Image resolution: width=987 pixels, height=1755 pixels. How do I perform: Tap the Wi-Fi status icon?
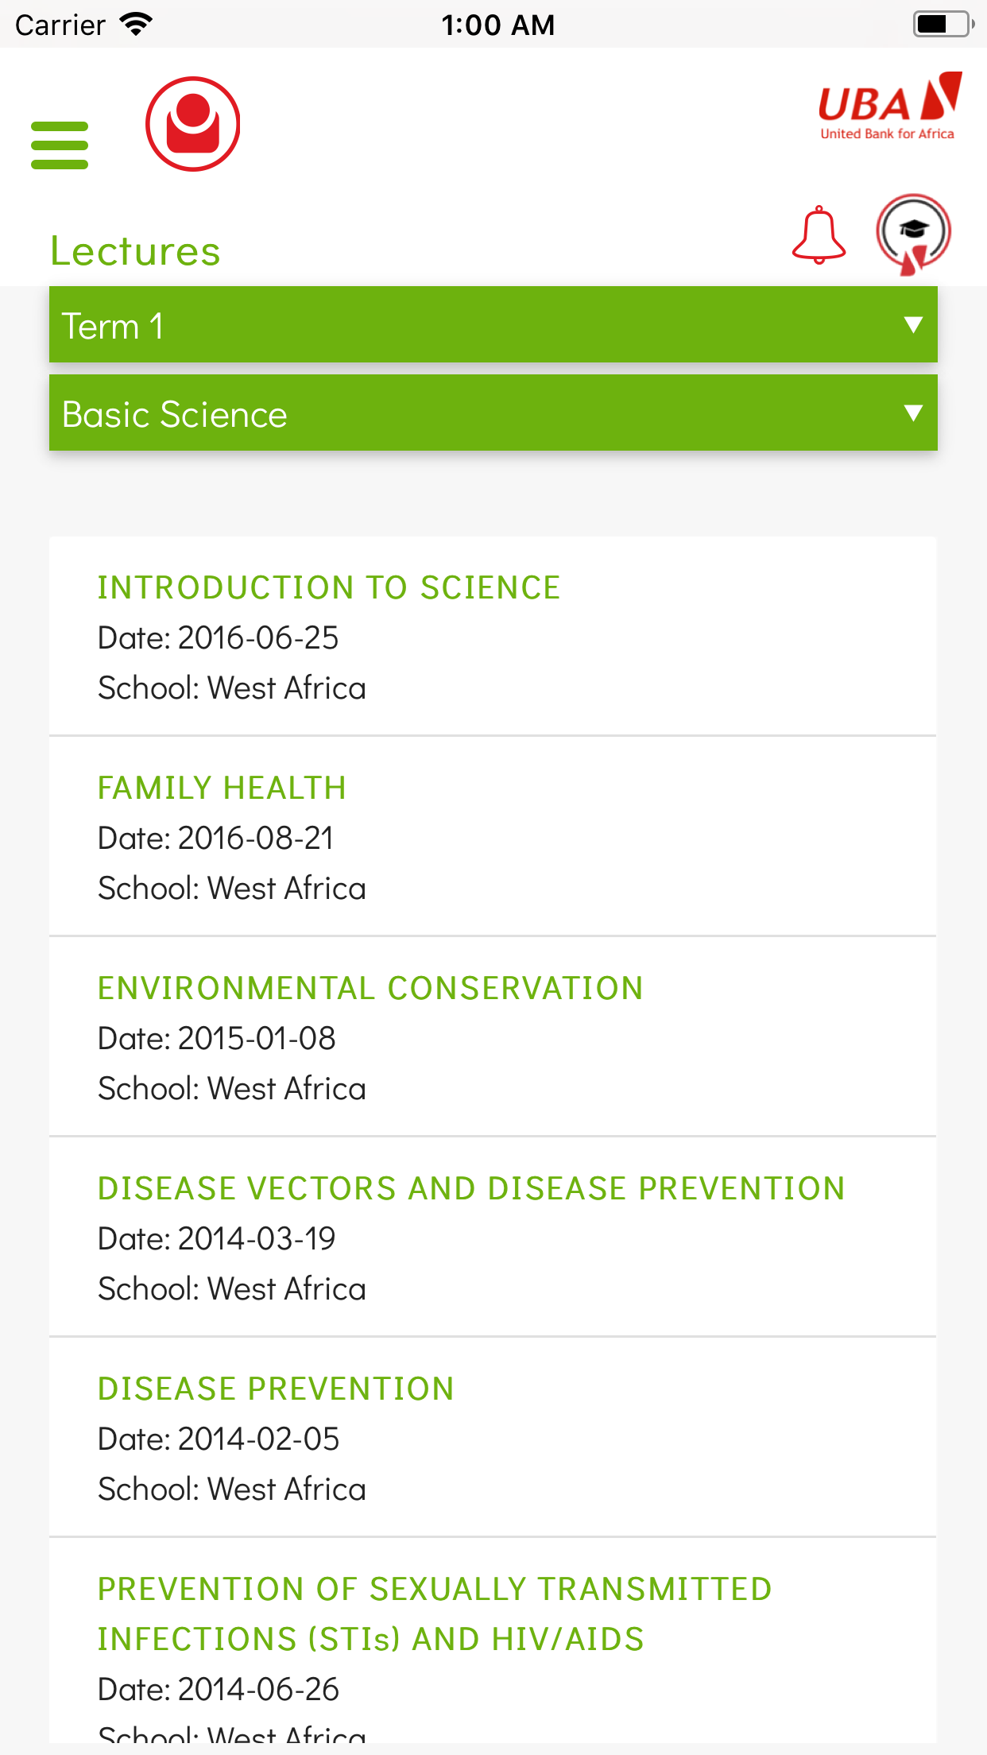click(x=136, y=25)
